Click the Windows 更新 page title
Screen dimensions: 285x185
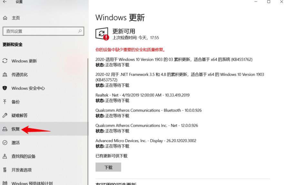click(120, 18)
